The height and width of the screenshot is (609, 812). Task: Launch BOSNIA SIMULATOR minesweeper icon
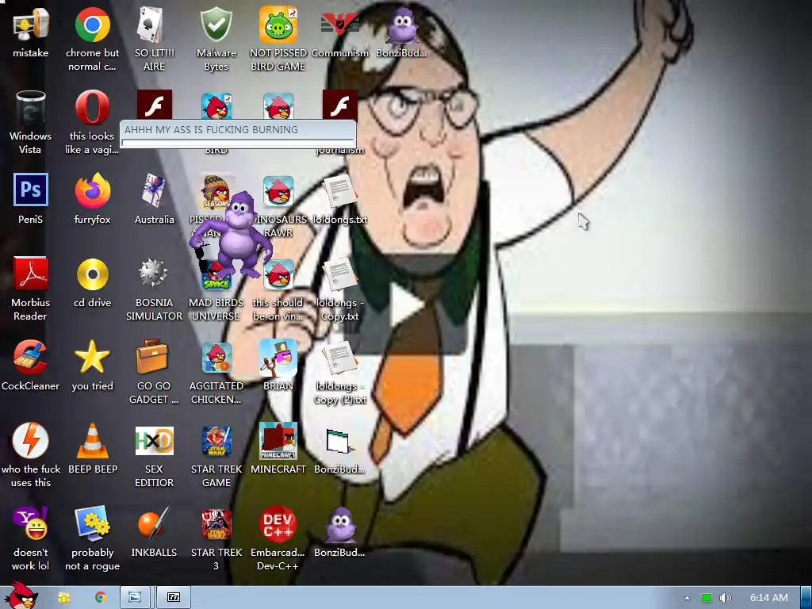154,274
